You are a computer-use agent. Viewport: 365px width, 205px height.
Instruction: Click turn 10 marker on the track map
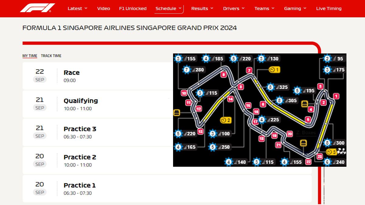click(x=184, y=93)
